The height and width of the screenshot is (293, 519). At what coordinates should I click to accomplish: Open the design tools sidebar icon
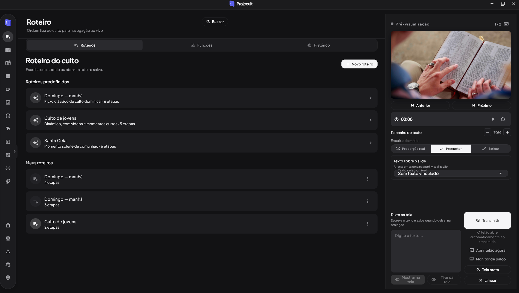(8, 155)
